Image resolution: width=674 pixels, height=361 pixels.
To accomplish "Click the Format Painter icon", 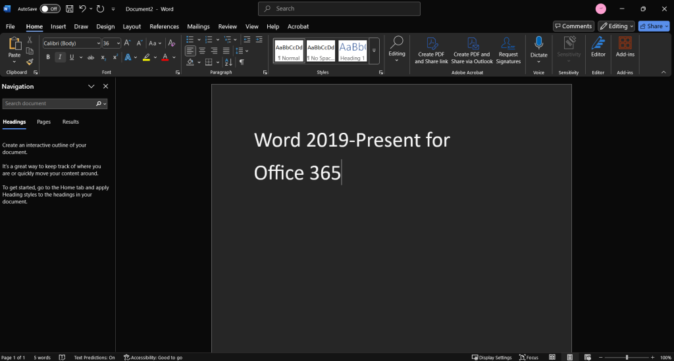I will (x=30, y=62).
